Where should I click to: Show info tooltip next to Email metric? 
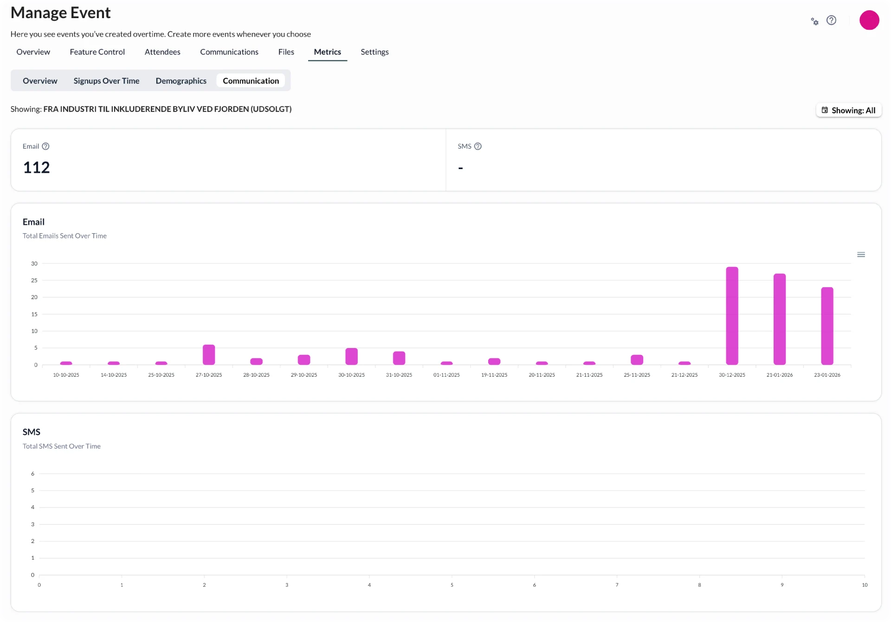tap(45, 146)
